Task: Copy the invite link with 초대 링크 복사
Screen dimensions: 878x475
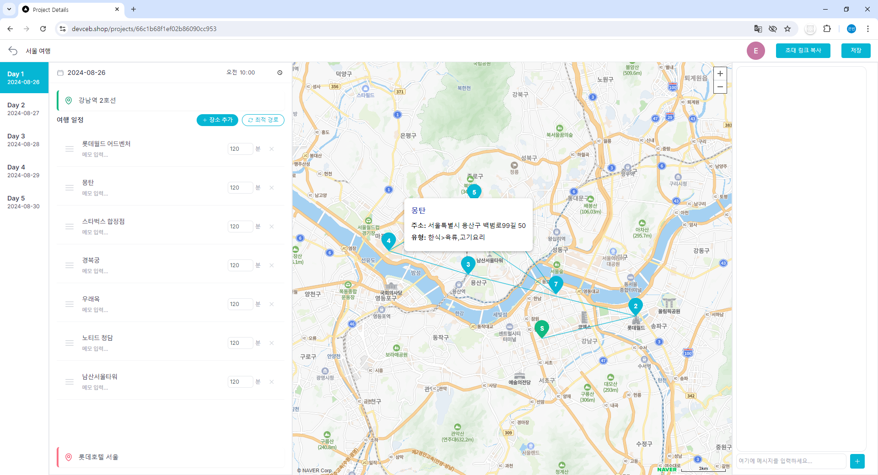Action: coord(803,51)
